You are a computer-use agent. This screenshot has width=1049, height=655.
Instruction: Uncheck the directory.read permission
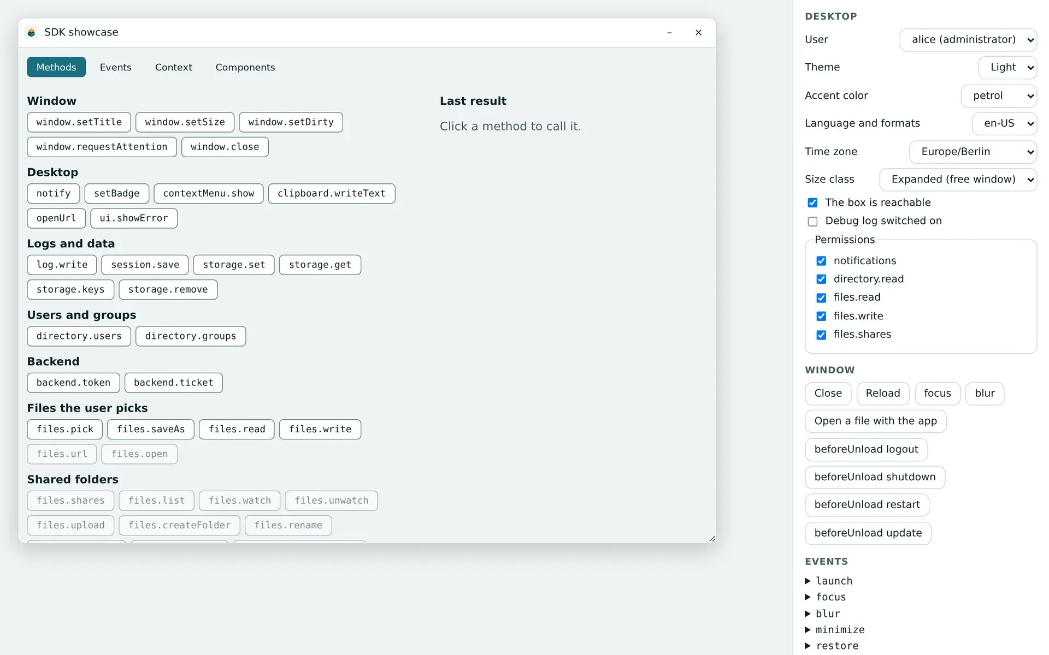click(821, 279)
